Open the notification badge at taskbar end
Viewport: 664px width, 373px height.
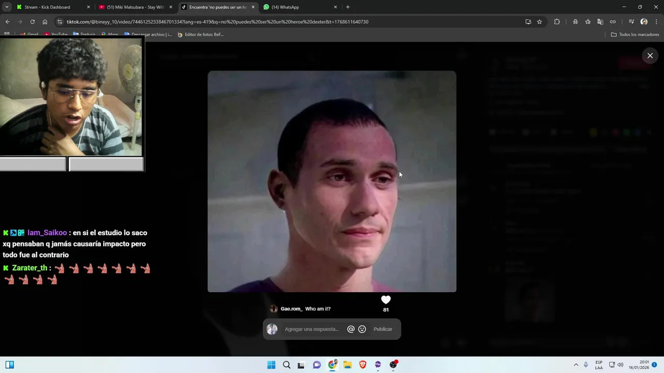pyautogui.click(x=655, y=365)
